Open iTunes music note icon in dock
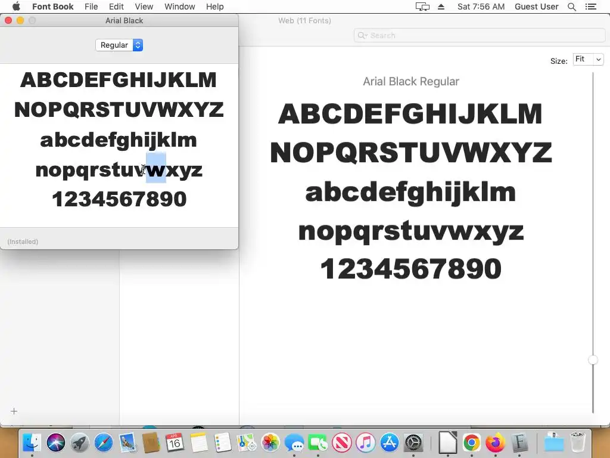 366,442
